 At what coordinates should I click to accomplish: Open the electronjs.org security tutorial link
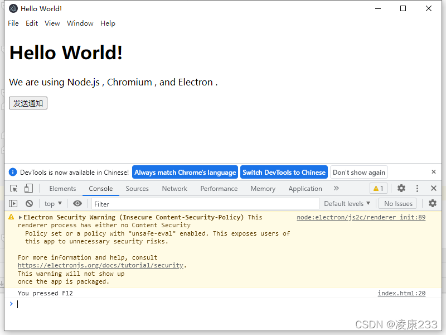pyautogui.click(x=100, y=266)
